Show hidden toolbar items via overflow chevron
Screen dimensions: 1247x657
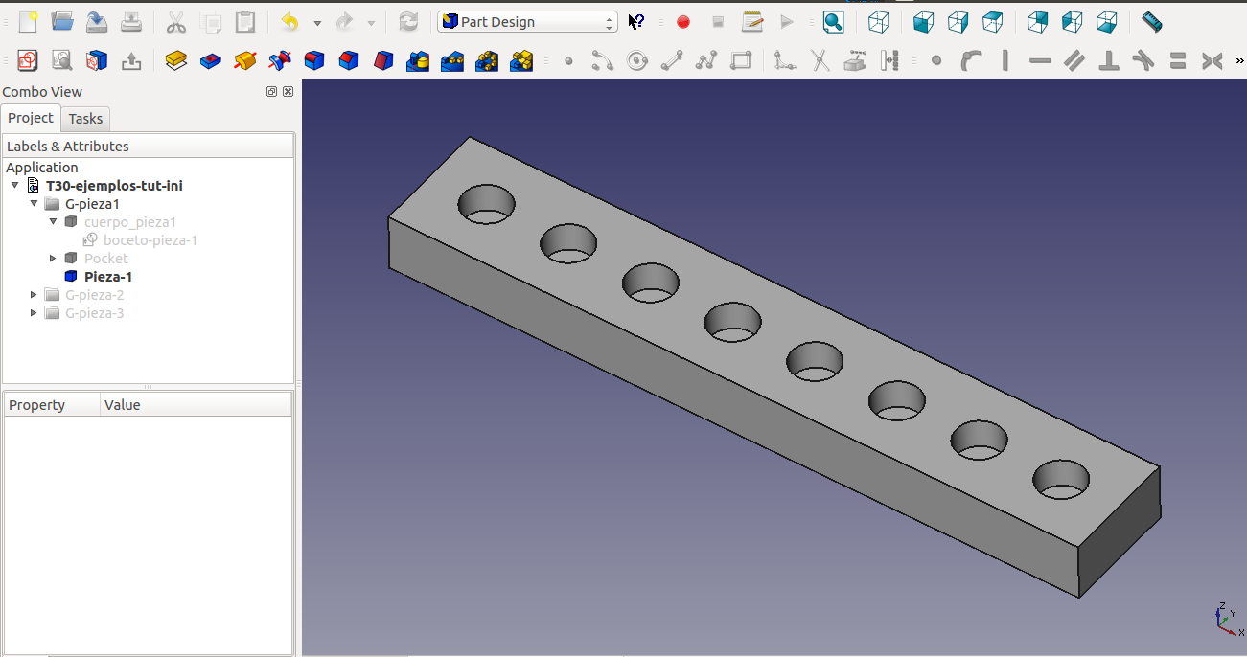click(x=1237, y=61)
